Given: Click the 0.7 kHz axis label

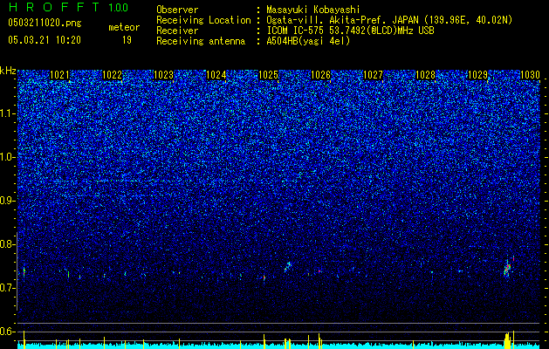Looking at the screenshot, I should [x=7, y=288].
